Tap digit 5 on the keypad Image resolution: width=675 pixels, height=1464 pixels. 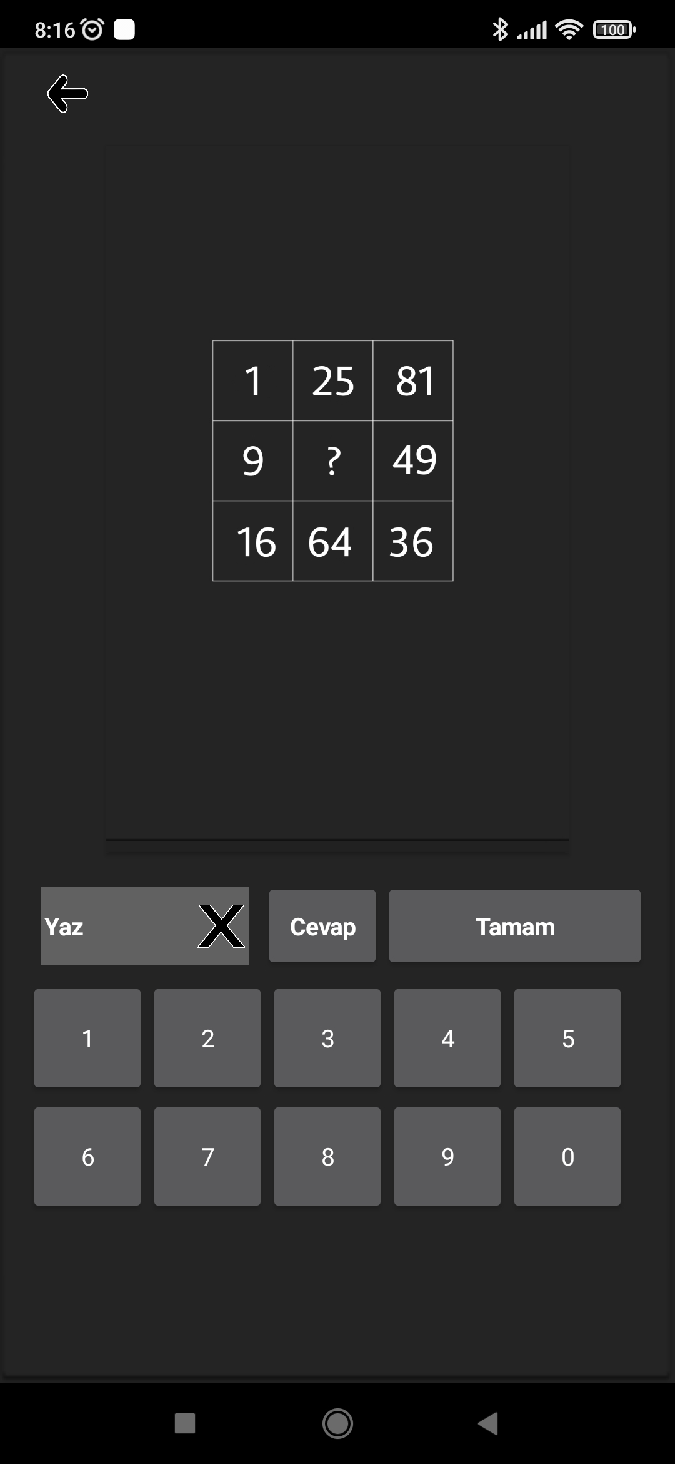567,1038
